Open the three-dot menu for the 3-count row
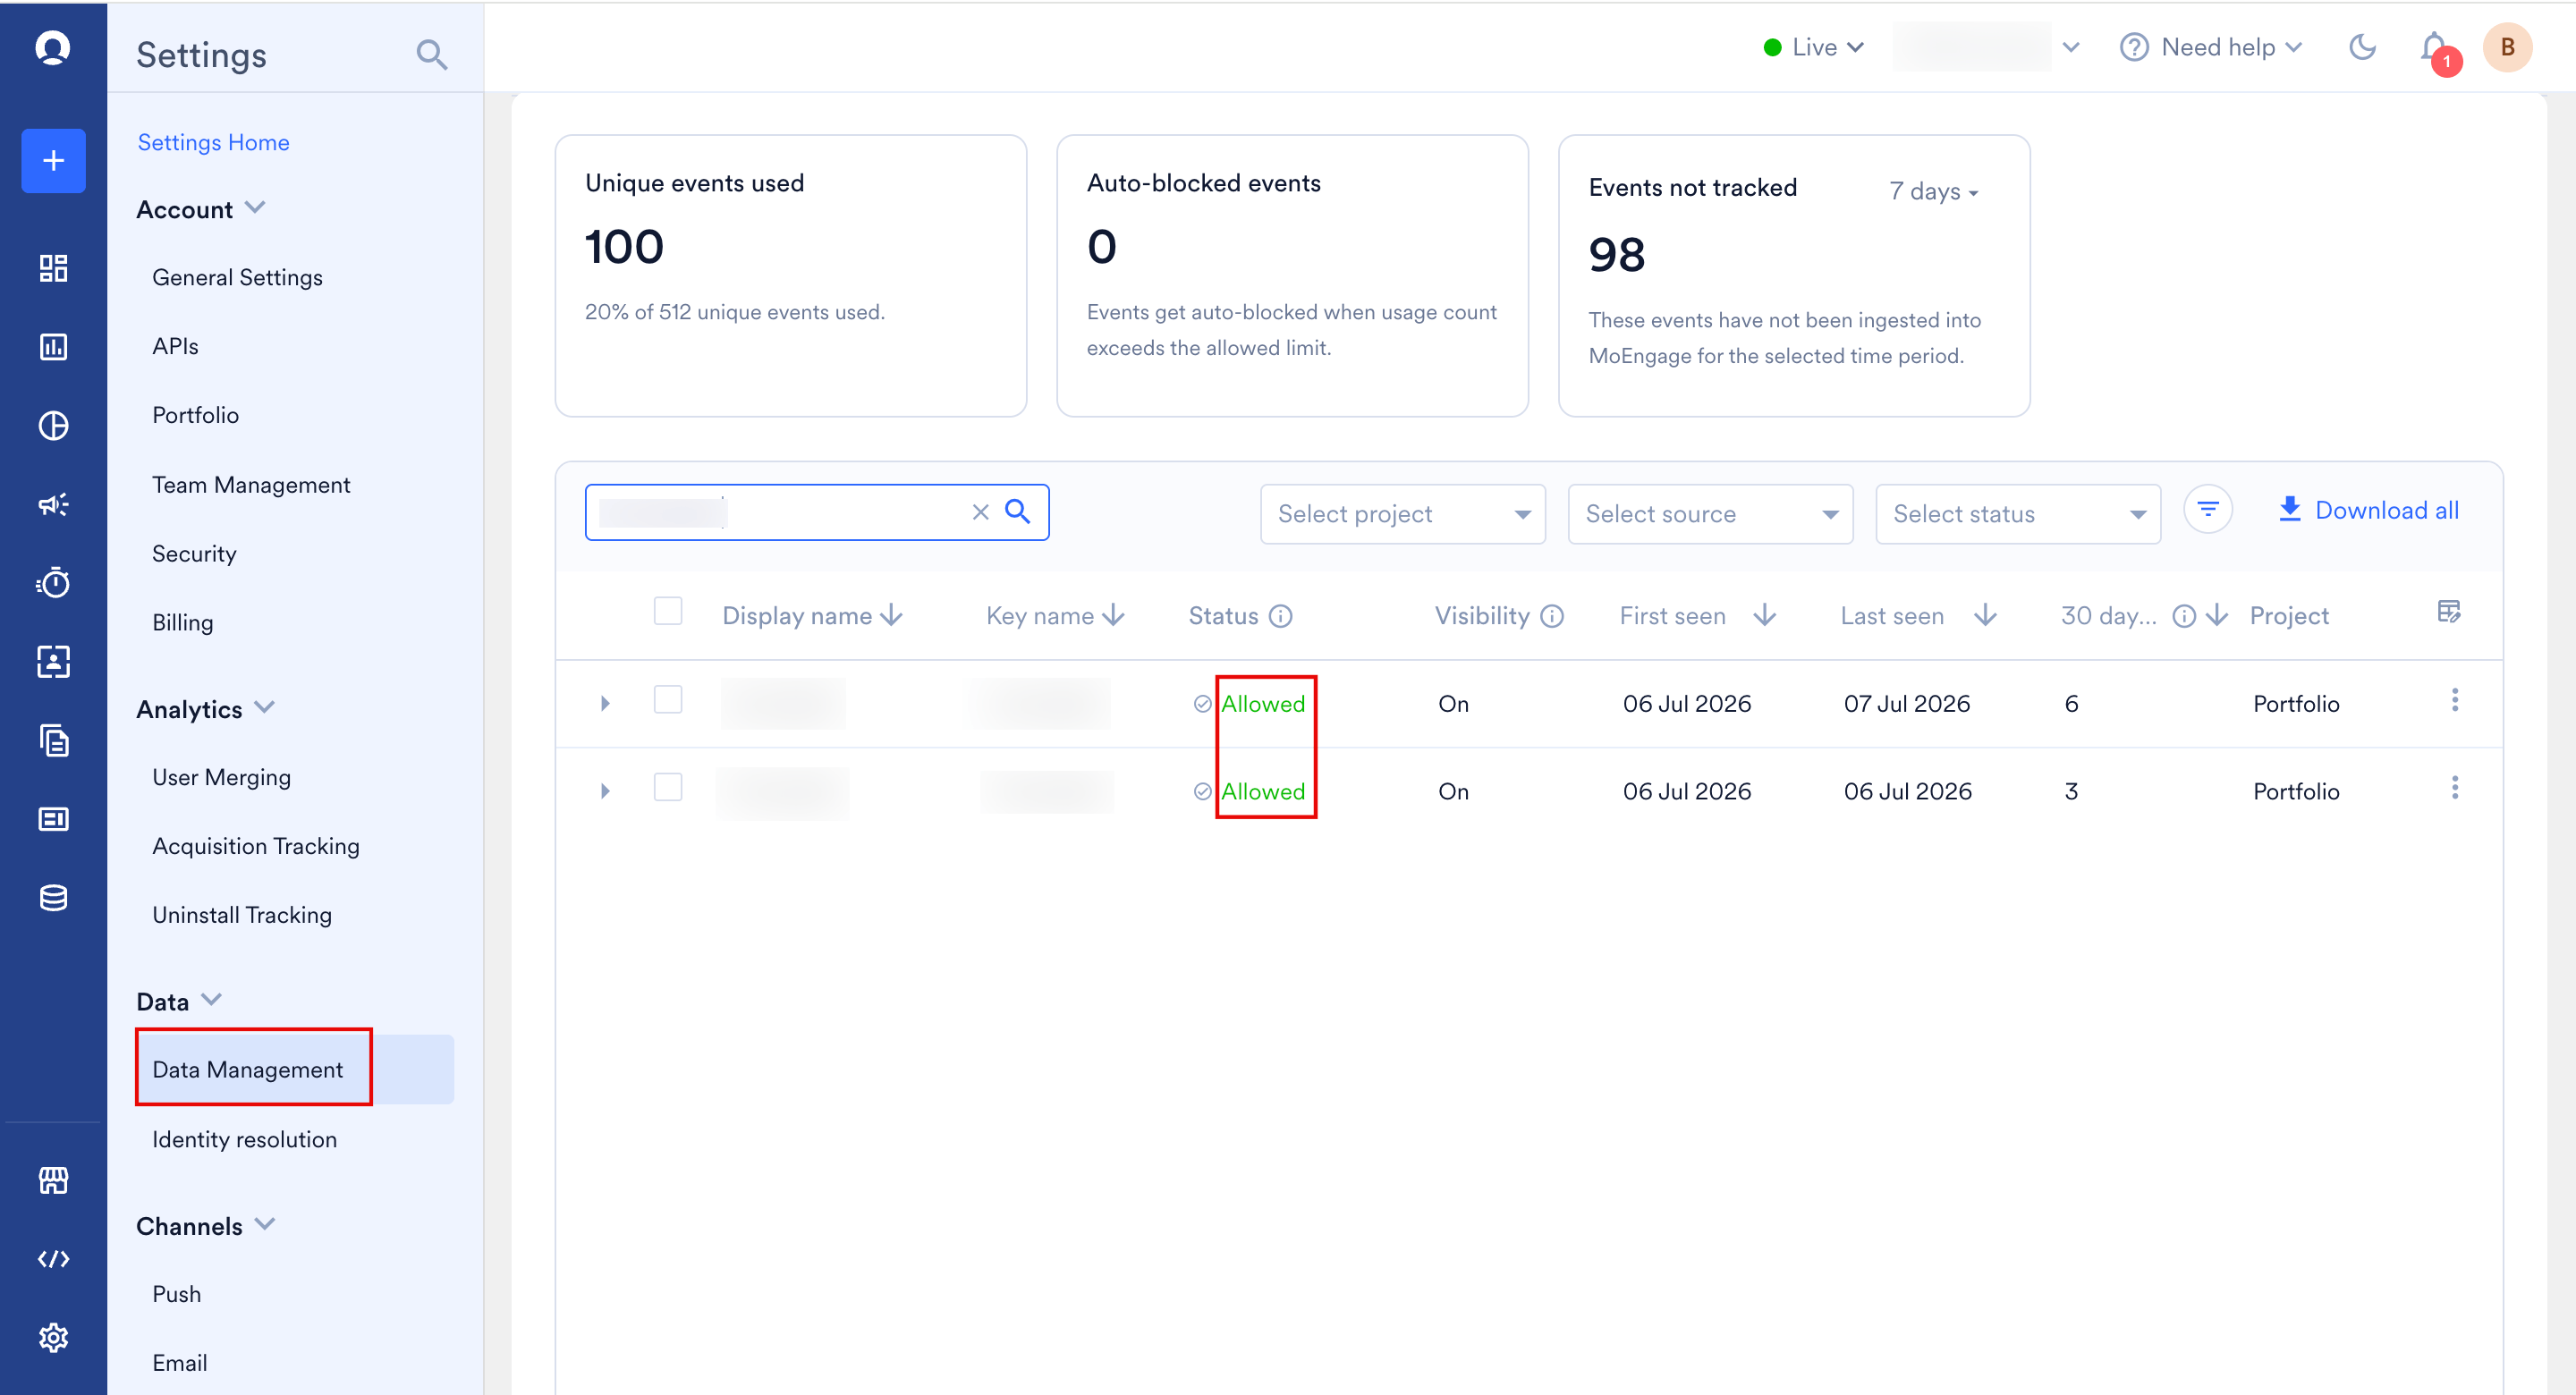 pyautogui.click(x=2454, y=788)
